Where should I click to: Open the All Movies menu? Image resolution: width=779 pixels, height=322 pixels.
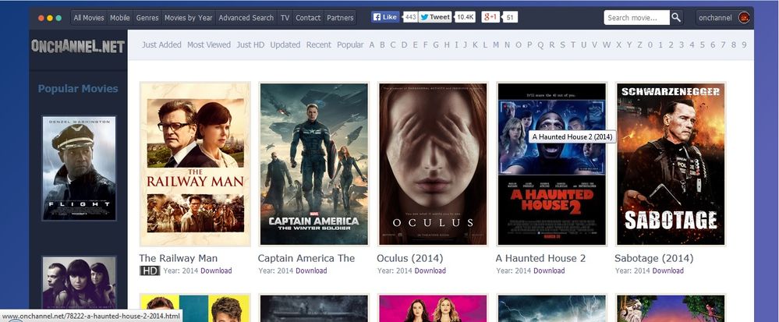(89, 17)
